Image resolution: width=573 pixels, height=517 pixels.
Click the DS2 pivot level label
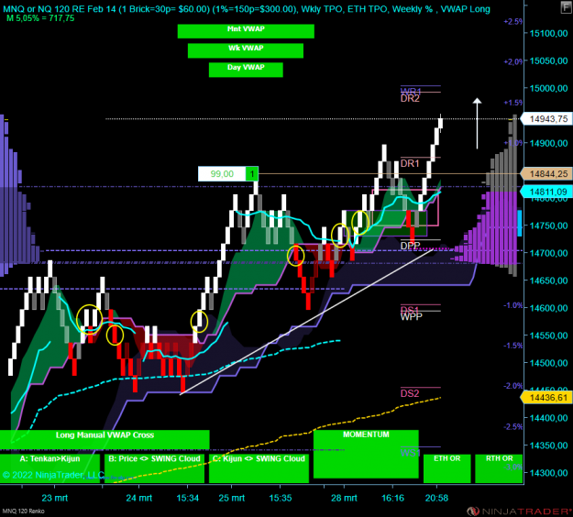[410, 393]
